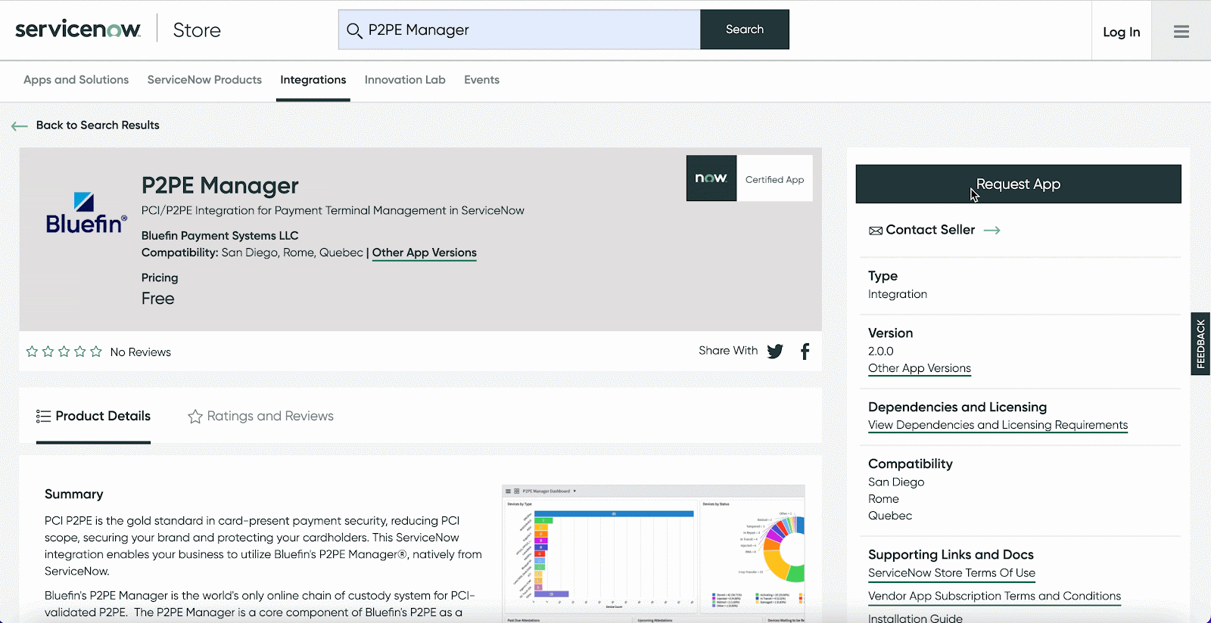Open the dashboard screenshot thumbnail

click(653, 553)
